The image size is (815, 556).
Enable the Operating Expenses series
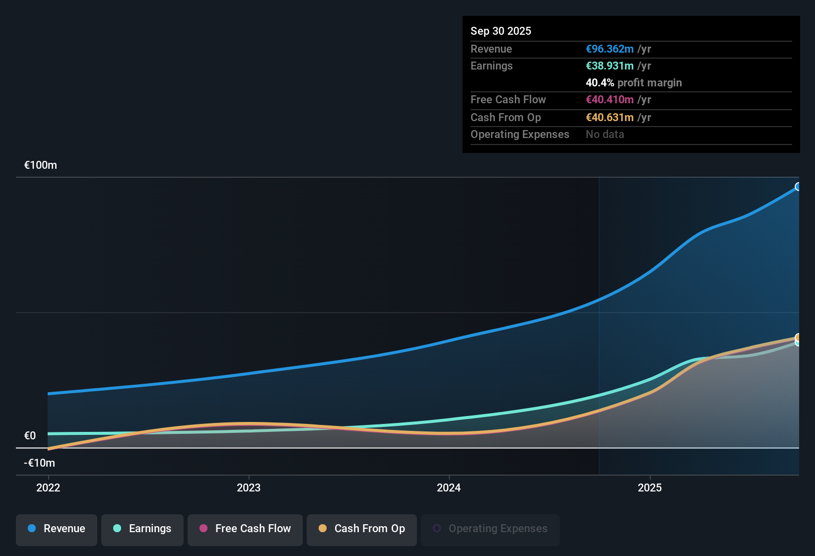(x=490, y=529)
